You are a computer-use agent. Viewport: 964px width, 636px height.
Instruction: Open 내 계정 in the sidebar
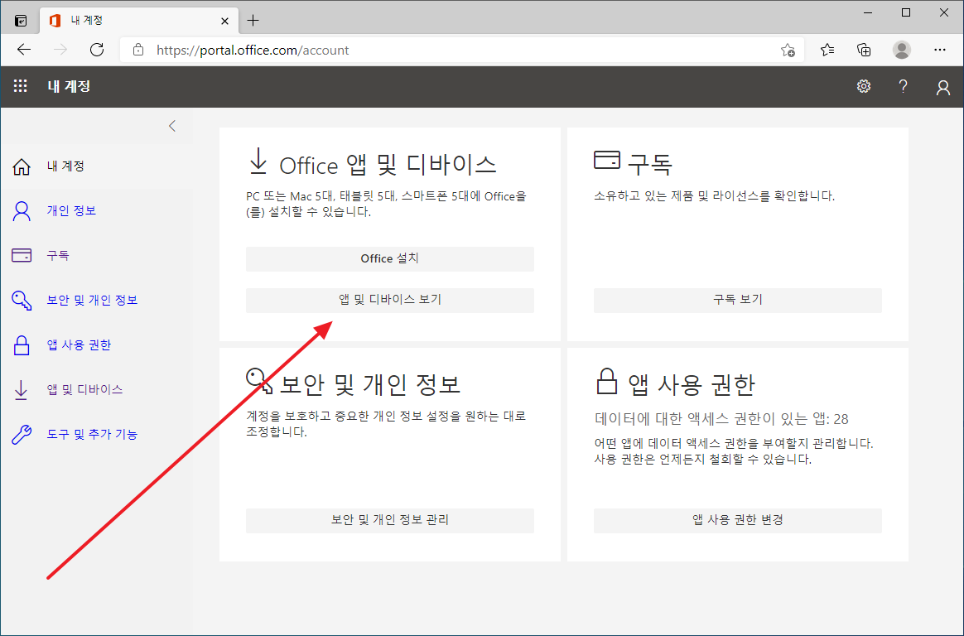(65, 166)
